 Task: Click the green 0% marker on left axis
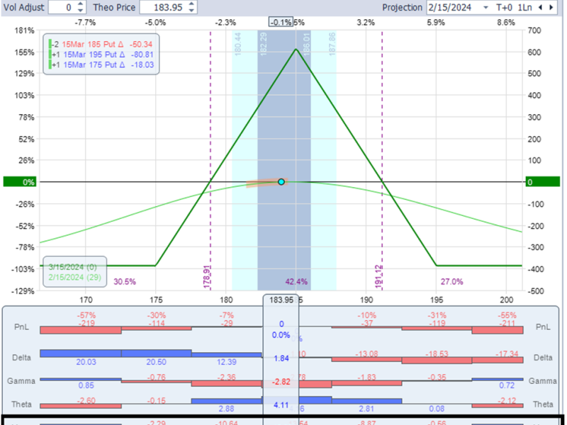19,182
